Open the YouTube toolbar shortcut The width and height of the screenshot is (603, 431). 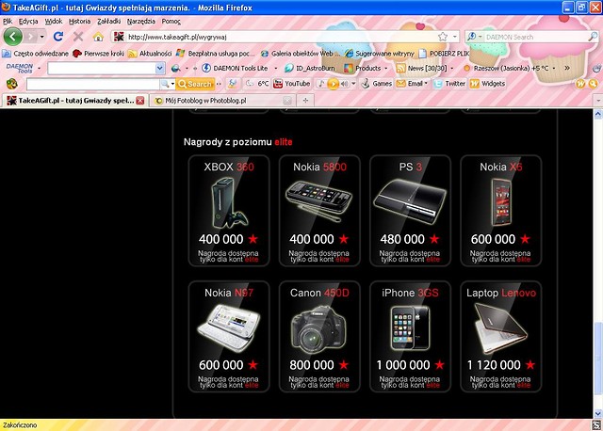pyautogui.click(x=291, y=84)
